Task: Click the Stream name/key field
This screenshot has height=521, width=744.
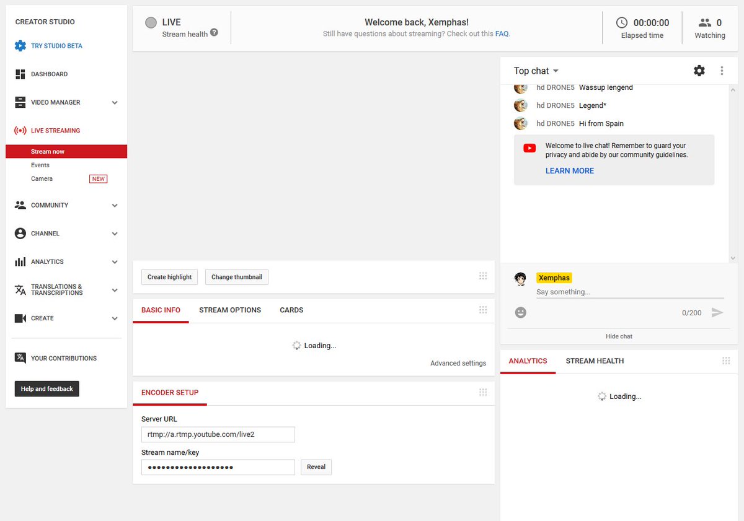Action: pyautogui.click(x=218, y=467)
